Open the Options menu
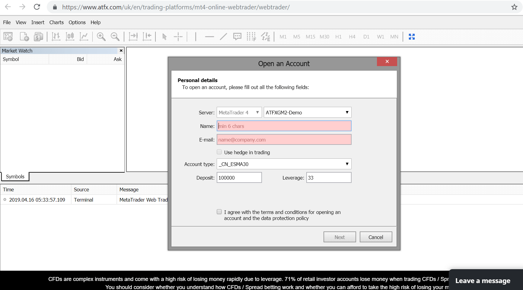This screenshot has height=290, width=523. tap(77, 22)
